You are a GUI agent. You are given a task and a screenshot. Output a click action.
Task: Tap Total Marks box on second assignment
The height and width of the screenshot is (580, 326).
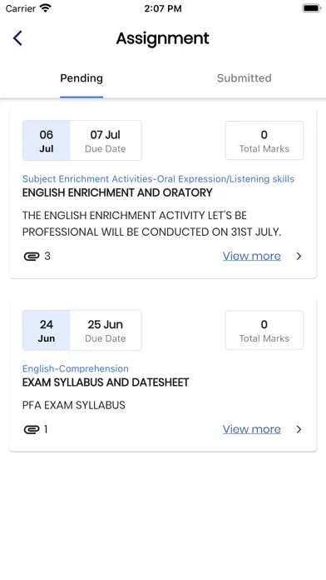coord(264,330)
